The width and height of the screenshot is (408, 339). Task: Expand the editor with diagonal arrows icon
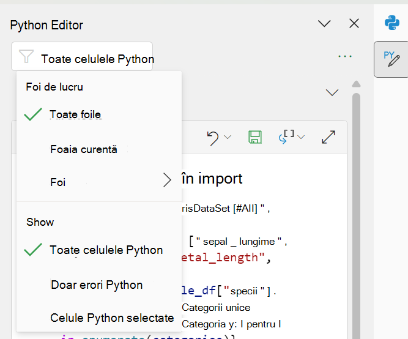point(328,137)
